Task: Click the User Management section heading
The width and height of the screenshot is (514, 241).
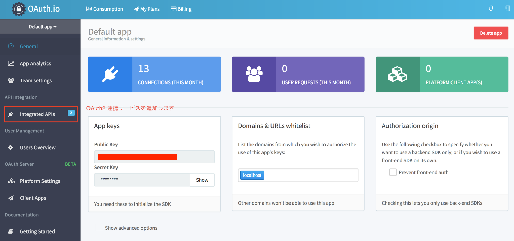Action: pos(25,131)
